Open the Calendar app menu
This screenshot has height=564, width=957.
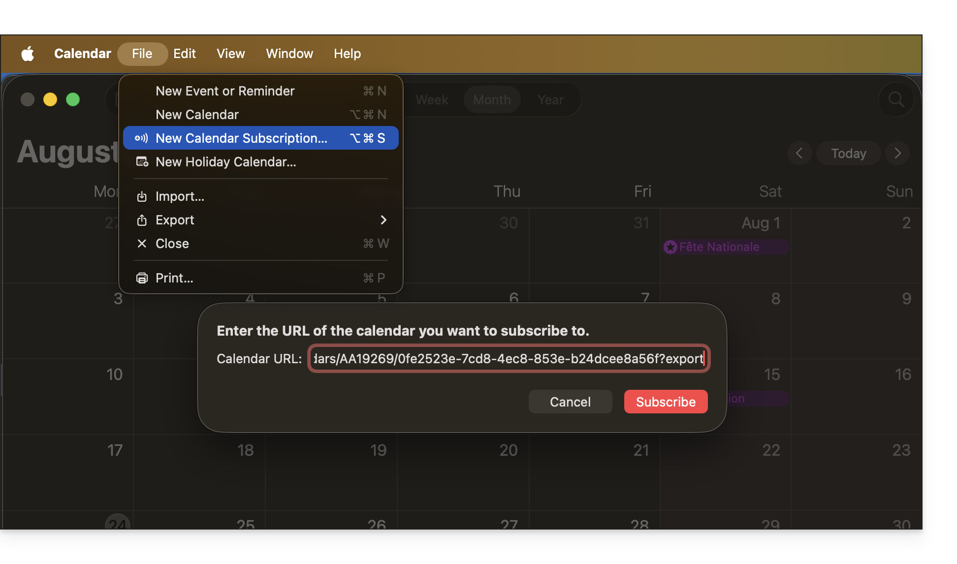[83, 54]
